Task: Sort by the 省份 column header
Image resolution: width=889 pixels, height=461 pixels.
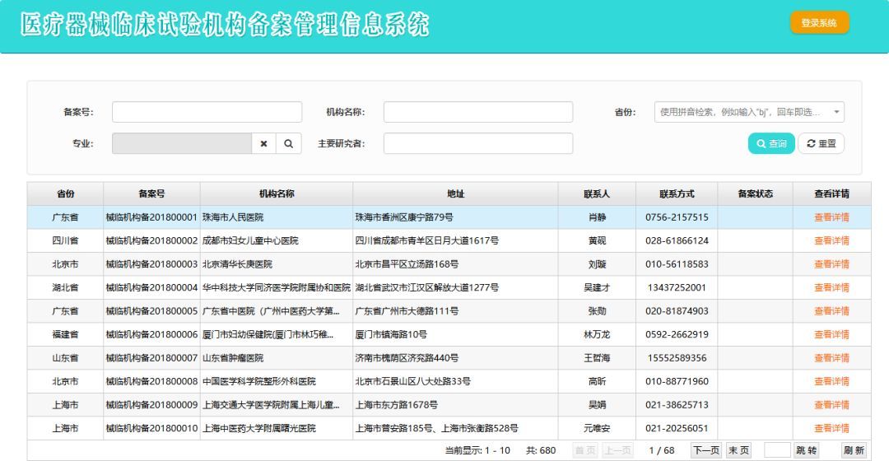Action: click(x=66, y=194)
